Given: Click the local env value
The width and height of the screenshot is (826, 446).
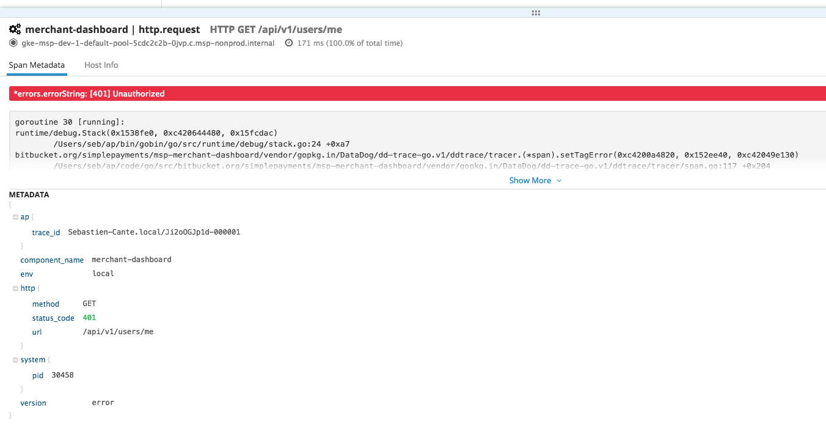Looking at the screenshot, I should [103, 274].
